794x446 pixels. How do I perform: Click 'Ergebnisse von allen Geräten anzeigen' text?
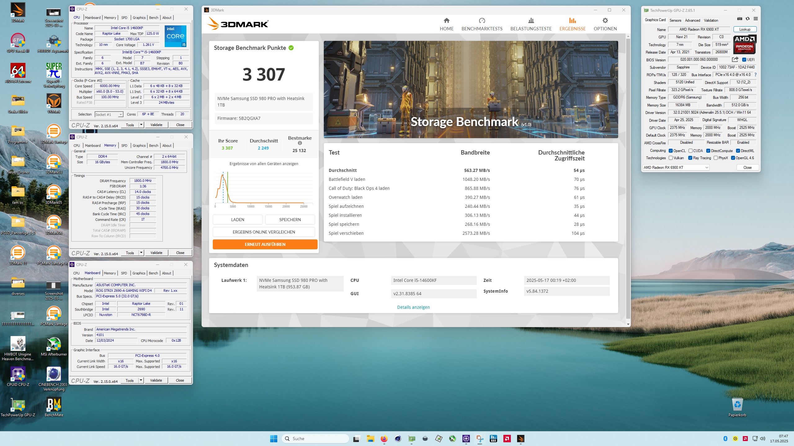click(264, 164)
